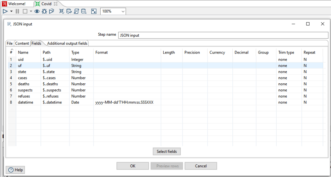Confirm the dialog with OK

pos(133,166)
